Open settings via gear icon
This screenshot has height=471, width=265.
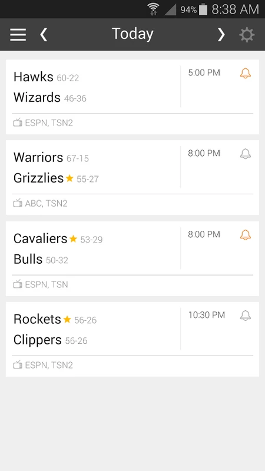tap(247, 35)
